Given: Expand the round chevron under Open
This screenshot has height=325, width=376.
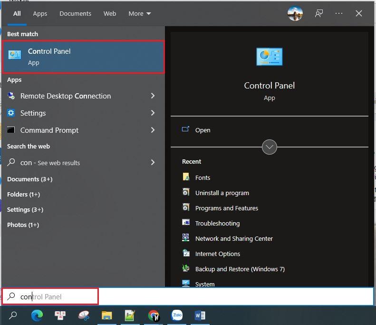Looking at the screenshot, I should [270, 147].
